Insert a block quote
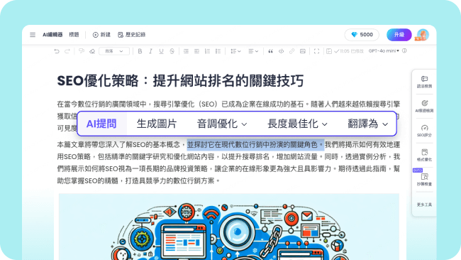 pos(270,51)
